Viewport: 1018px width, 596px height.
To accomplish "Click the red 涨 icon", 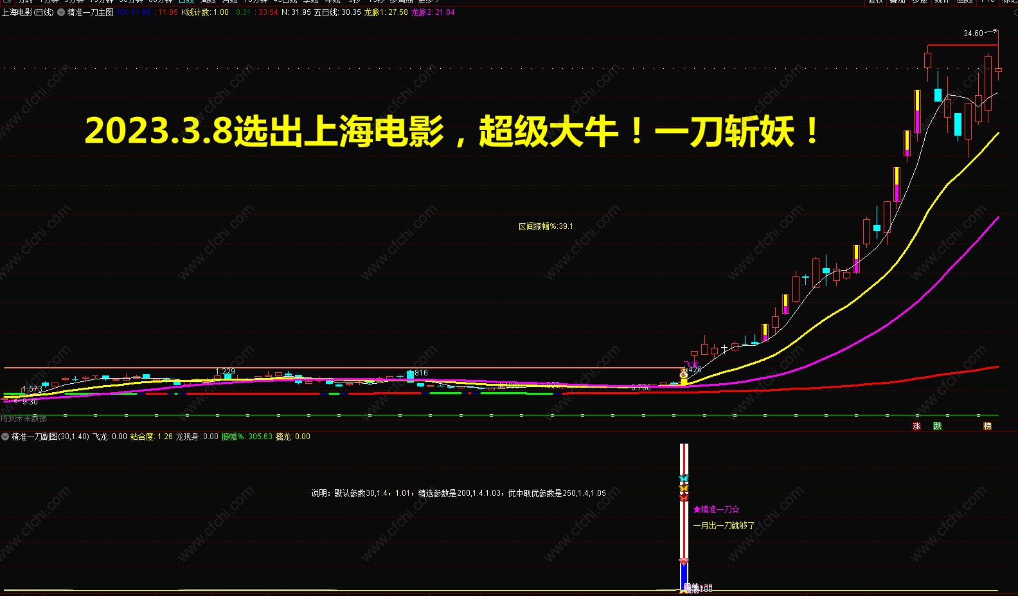I will [x=917, y=426].
